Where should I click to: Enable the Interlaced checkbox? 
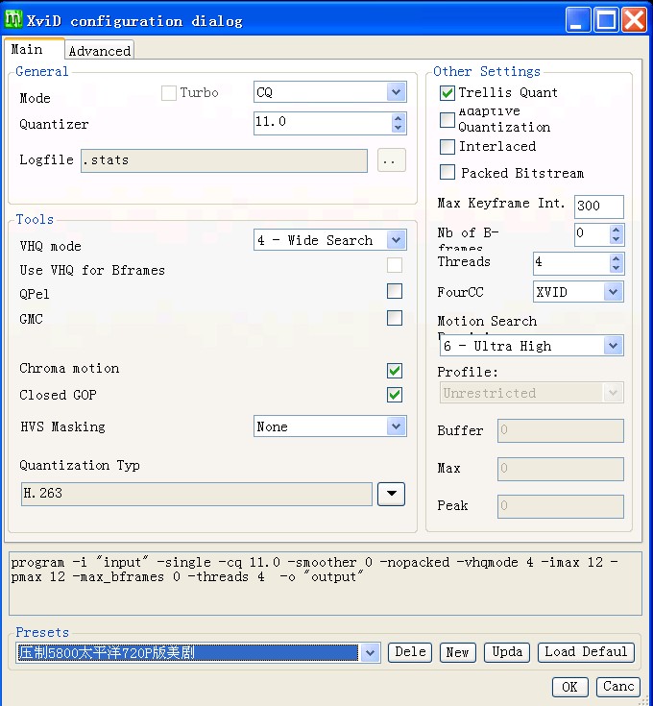(447, 147)
